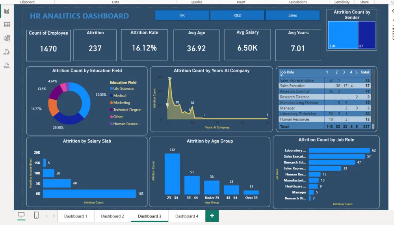The height and width of the screenshot is (225, 394).
Task: Click the Life Sciences legend item
Action: click(x=122, y=89)
